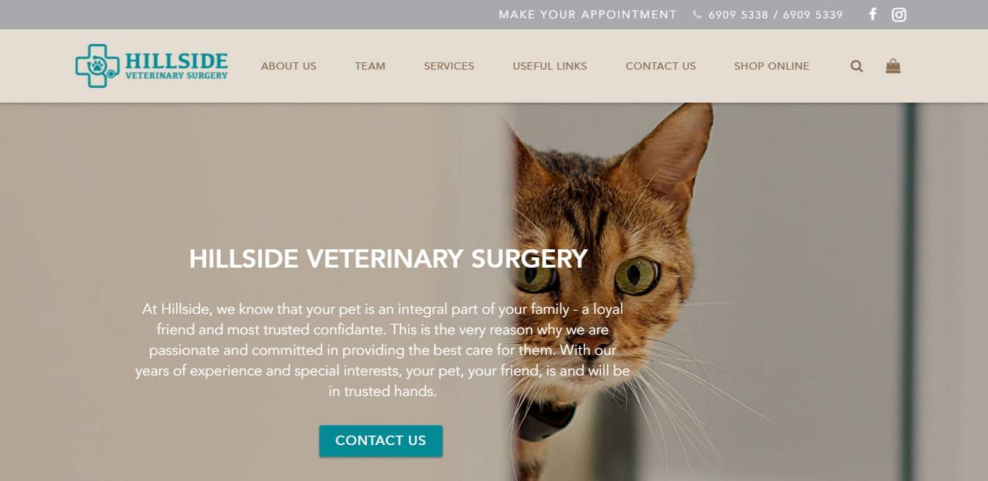Call the 6909 5338 phone number

point(738,15)
